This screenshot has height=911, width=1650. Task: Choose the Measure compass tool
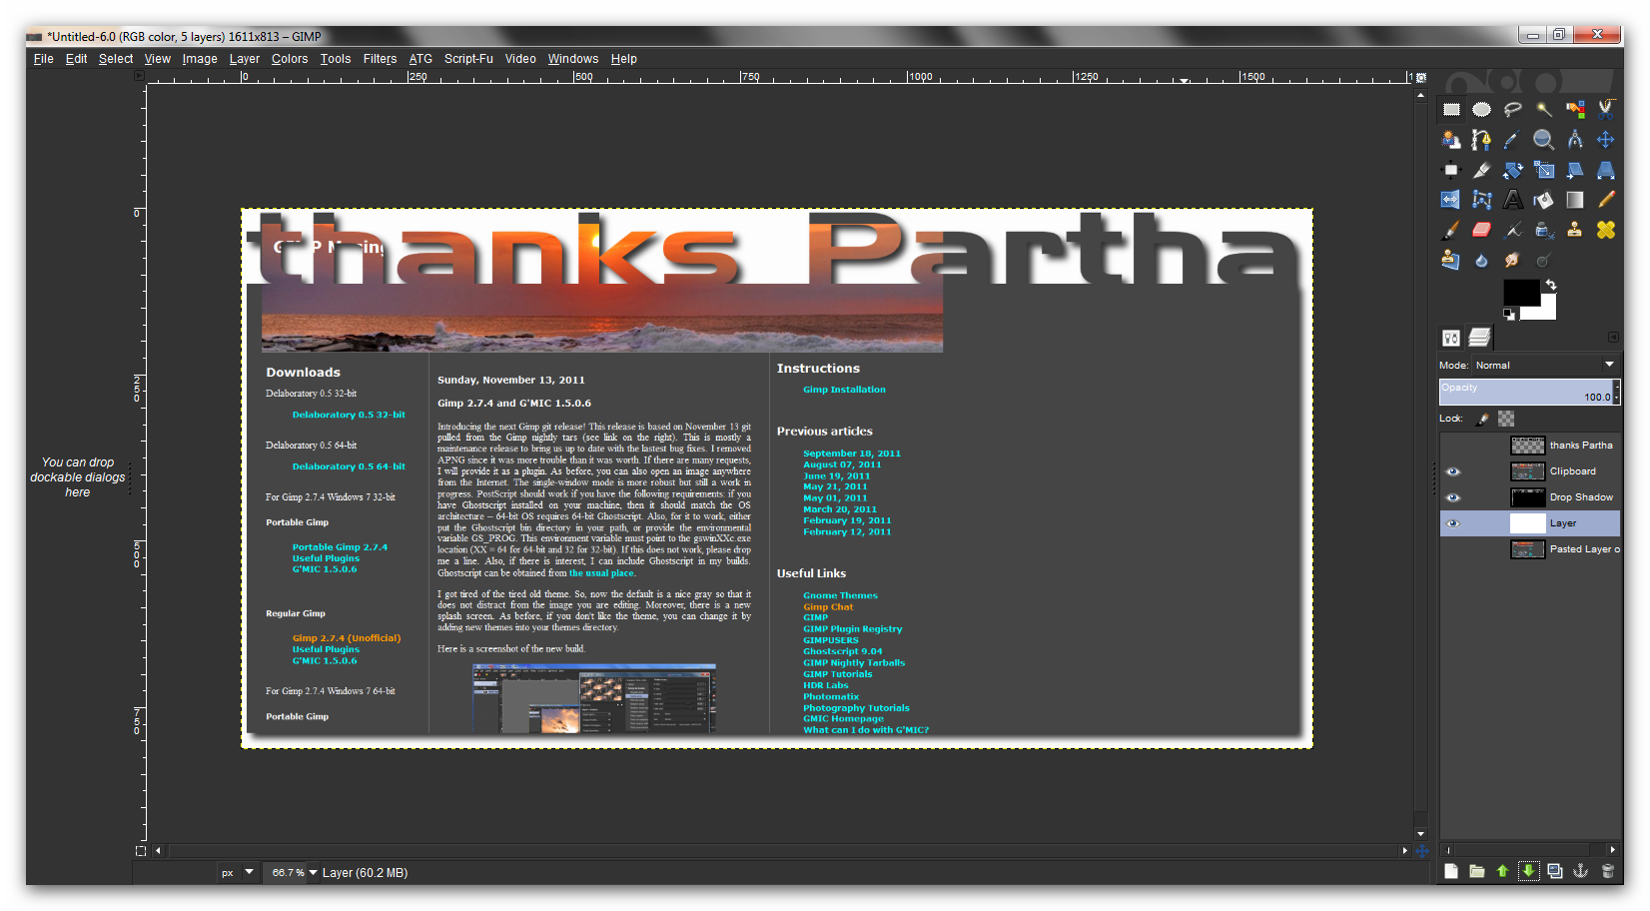pos(1575,140)
